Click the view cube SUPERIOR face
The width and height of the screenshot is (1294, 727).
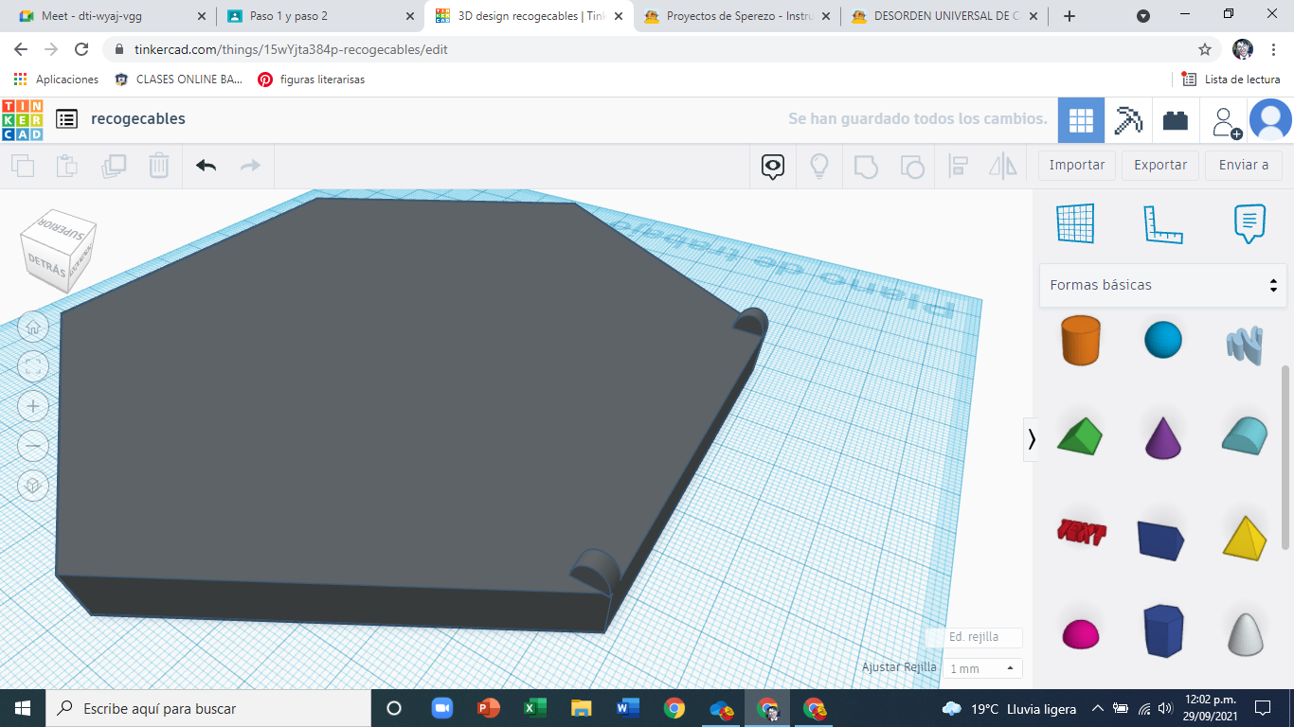tap(61, 230)
